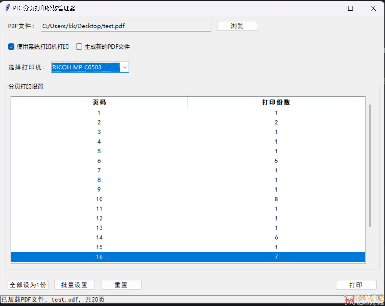The image size is (385, 306).
Task: Click the RICOH MP C6503 printer field
Action: tap(86, 67)
